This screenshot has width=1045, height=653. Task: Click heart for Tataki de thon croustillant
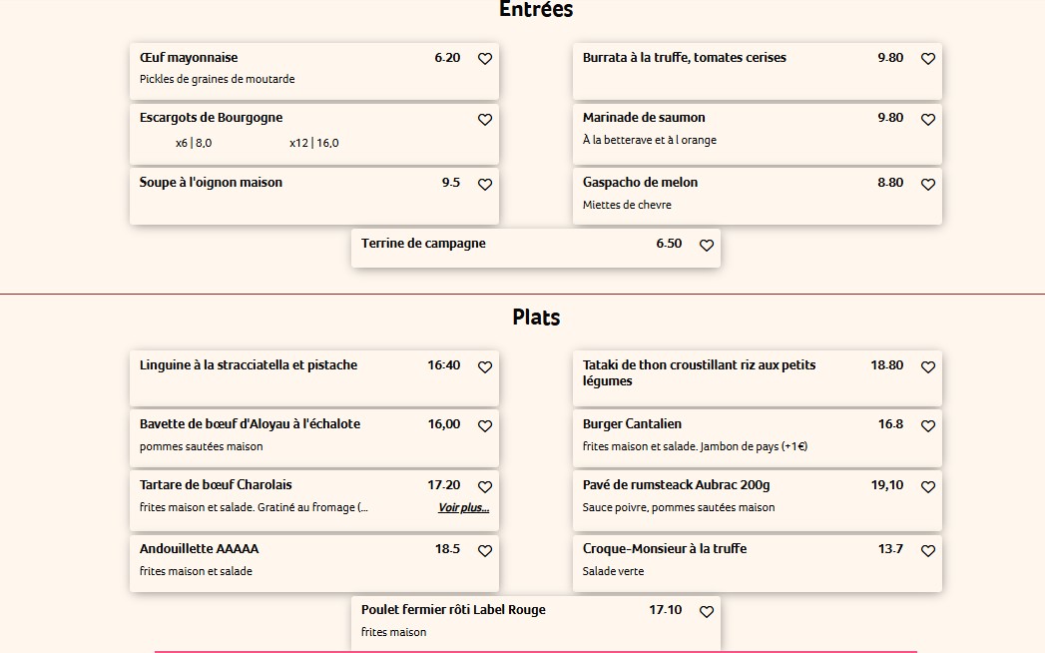tap(927, 366)
